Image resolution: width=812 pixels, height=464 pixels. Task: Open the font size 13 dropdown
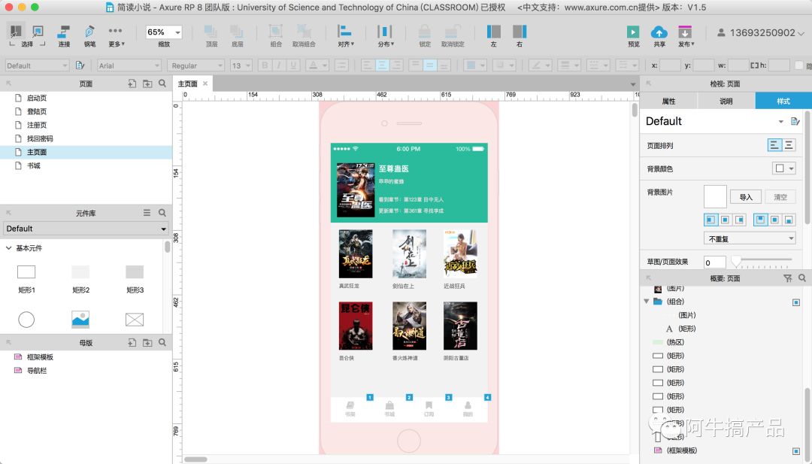point(241,65)
